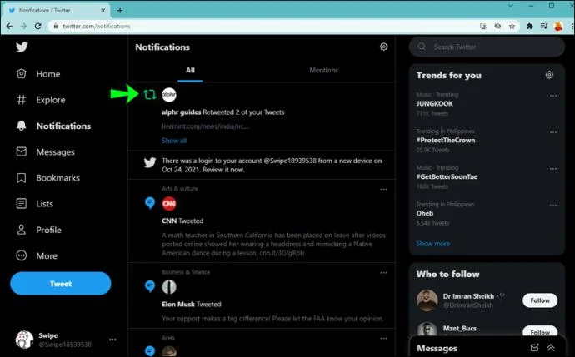Switch to the Mentions tab
Viewport: 575px width, 357px height.
coord(324,70)
